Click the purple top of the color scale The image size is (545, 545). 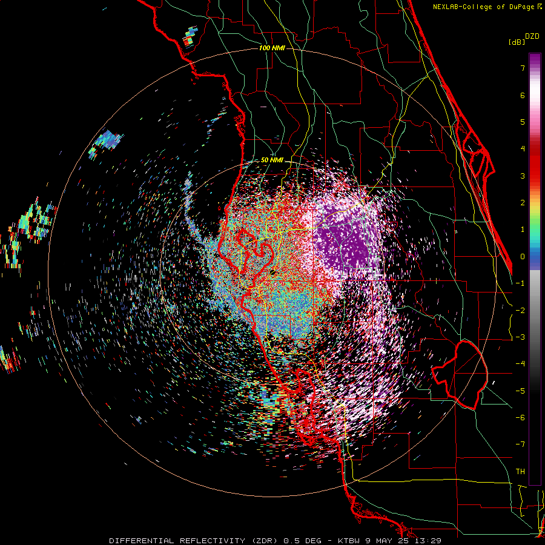pos(535,58)
